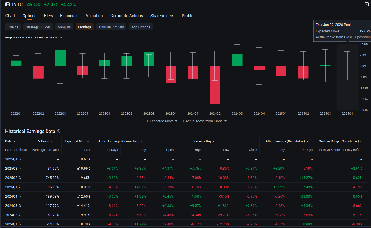Open the Strategy Builder sub-tab
This screenshot has height=228, width=371.
tap(38, 27)
